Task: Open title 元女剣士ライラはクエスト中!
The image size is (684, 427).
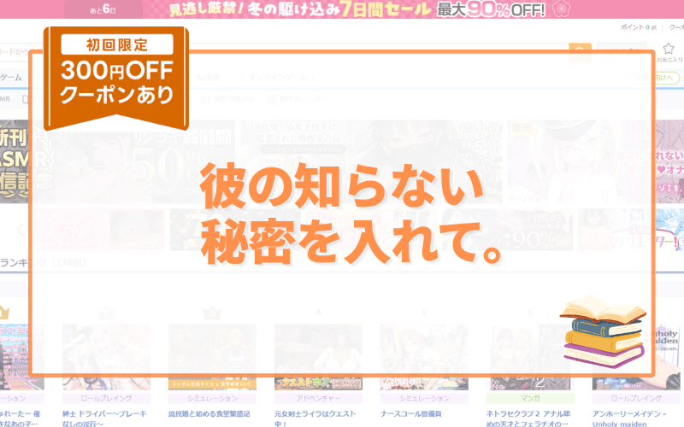Action: click(315, 418)
